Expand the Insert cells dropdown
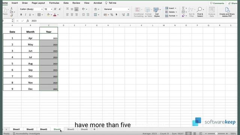Image resolution: width=240 pixels, height=135 pixels. click(x=175, y=8)
